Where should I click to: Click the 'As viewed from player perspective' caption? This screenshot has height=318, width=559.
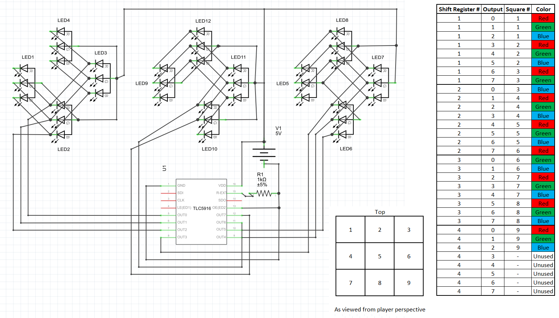[x=380, y=310]
